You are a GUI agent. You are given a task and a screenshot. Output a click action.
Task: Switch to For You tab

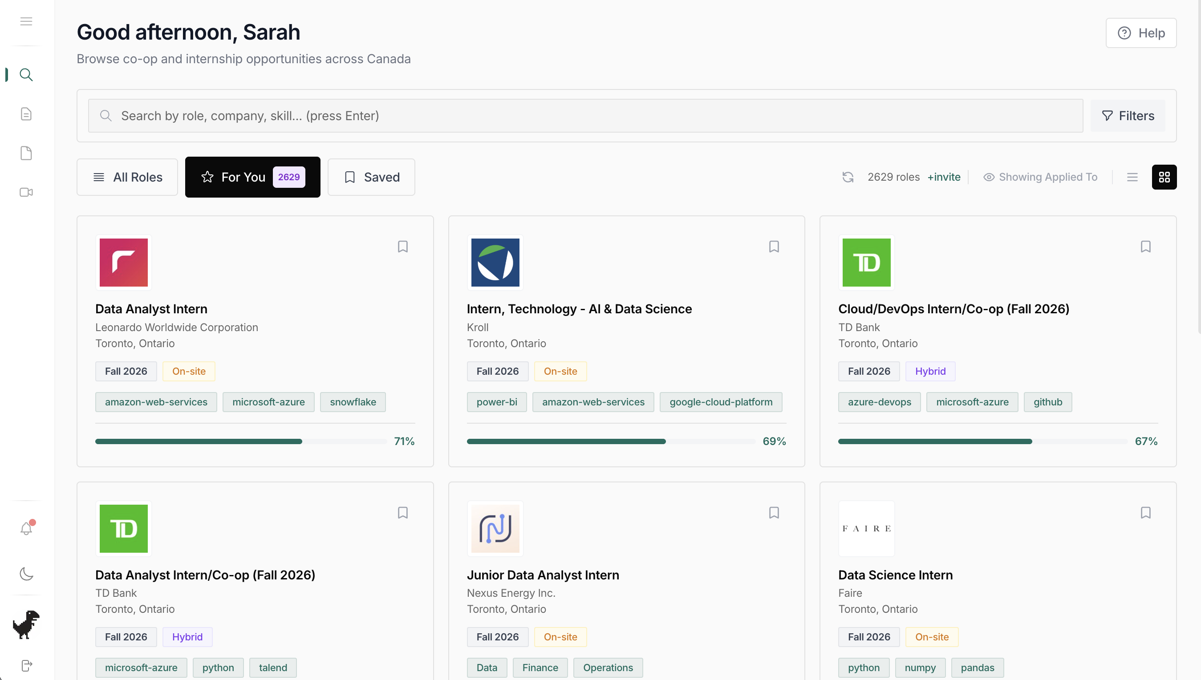[x=253, y=177]
